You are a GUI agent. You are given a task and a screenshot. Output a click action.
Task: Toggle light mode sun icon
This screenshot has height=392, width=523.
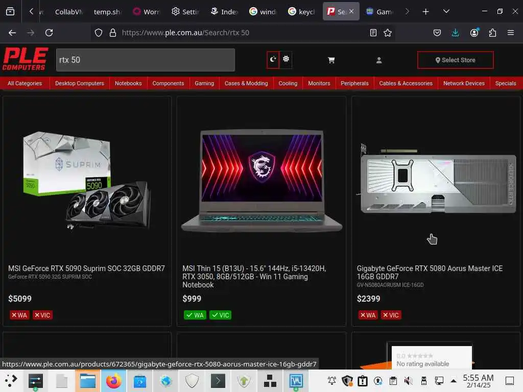286,60
